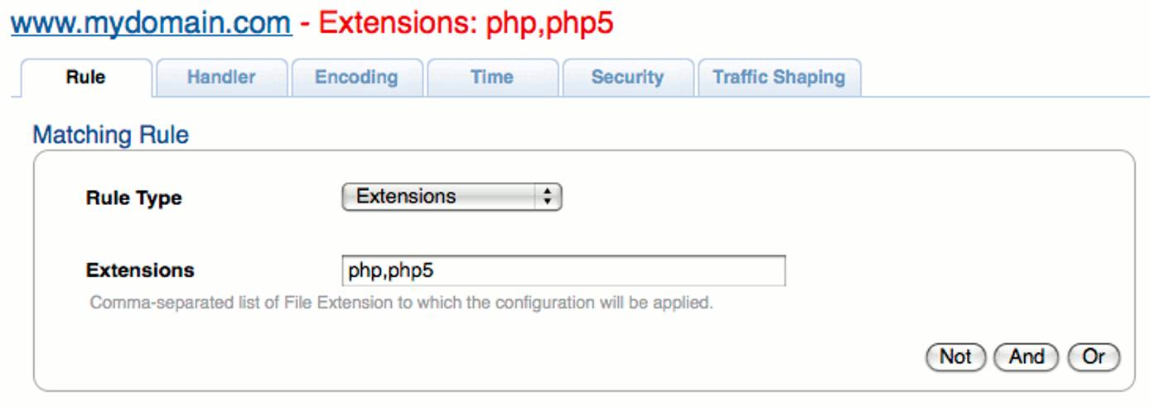This screenshot has width=1150, height=406.
Task: Click the red Extensions: php,php5 page title
Action: pyautogui.click(x=466, y=22)
